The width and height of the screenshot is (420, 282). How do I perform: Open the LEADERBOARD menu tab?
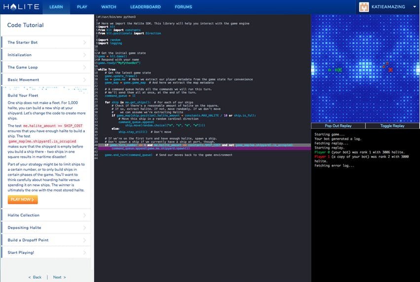pyautogui.click(x=145, y=7)
